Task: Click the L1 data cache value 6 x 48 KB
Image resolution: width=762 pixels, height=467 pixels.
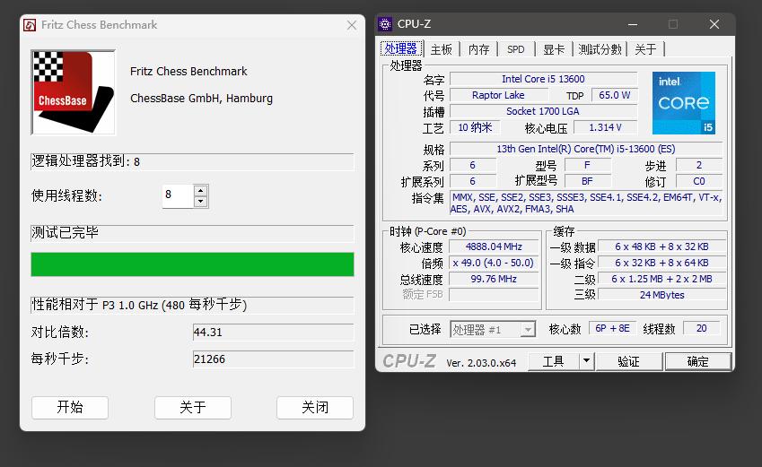Action: [661, 246]
